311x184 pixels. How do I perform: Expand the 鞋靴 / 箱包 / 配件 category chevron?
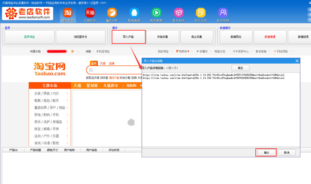pos(67,101)
